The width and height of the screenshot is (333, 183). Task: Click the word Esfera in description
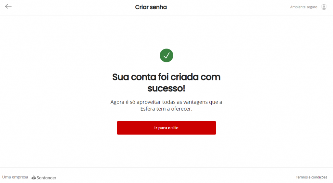click(148, 109)
